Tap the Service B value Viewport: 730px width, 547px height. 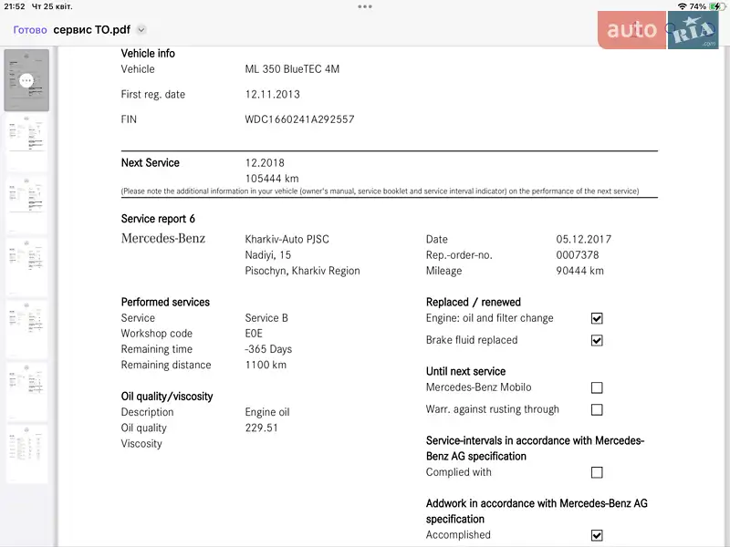click(266, 317)
